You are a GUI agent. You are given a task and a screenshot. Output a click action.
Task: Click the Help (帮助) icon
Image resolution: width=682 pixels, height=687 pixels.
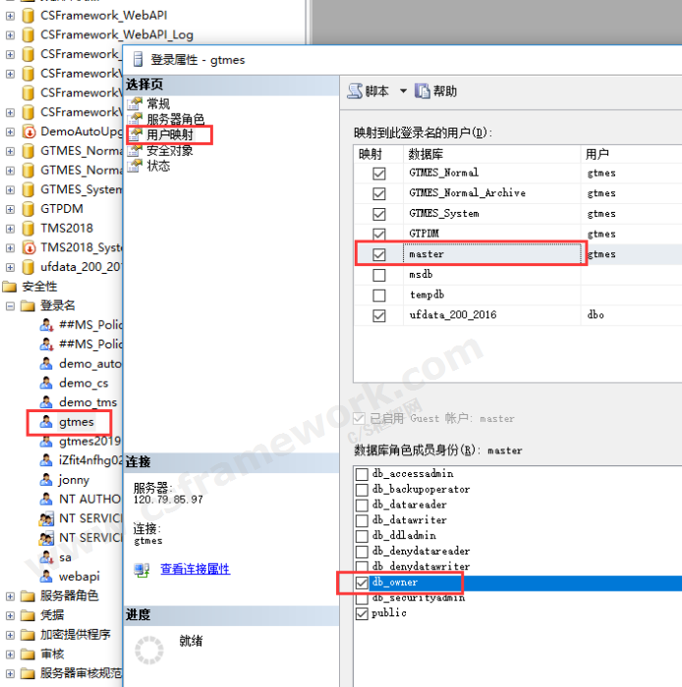click(x=423, y=91)
